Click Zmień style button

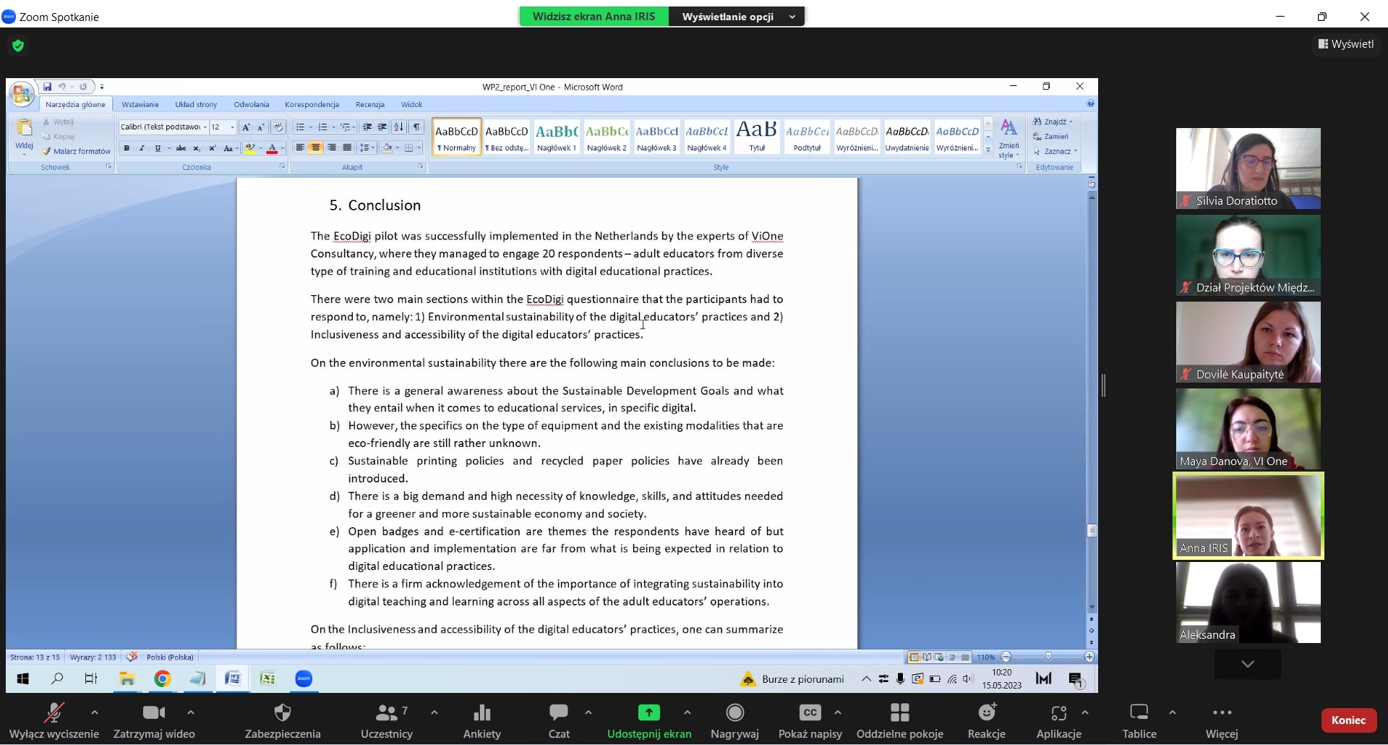point(1009,138)
